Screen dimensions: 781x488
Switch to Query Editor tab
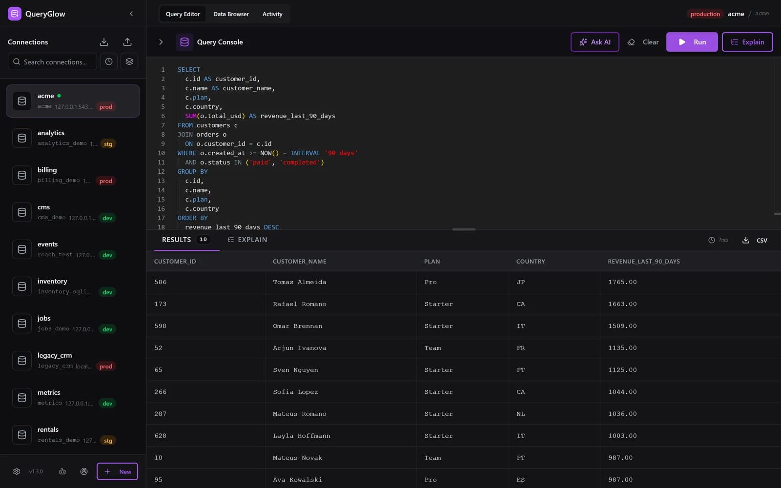183,14
